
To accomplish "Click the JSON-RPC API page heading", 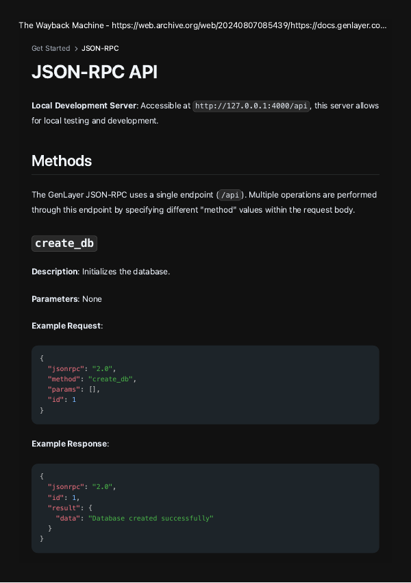I will point(95,71).
